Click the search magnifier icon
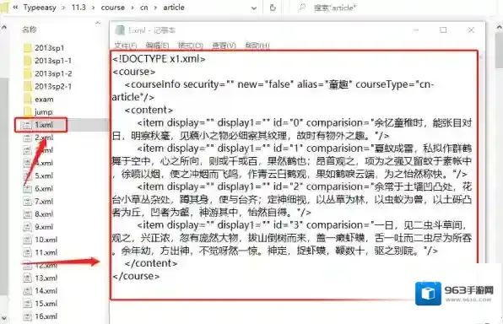Screen dimensions: 503x324 point(302,8)
